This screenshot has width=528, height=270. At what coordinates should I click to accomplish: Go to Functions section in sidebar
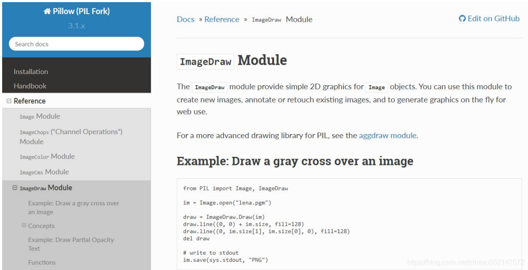[42, 262]
